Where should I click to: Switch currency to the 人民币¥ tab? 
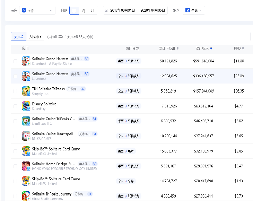35,37
